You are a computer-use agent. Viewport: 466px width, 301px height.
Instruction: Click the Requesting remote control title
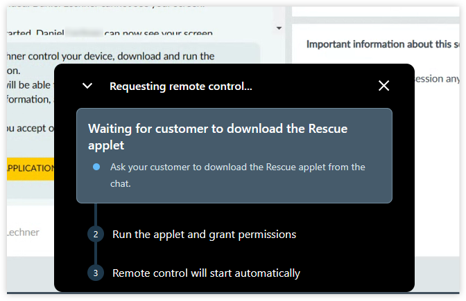click(x=181, y=86)
